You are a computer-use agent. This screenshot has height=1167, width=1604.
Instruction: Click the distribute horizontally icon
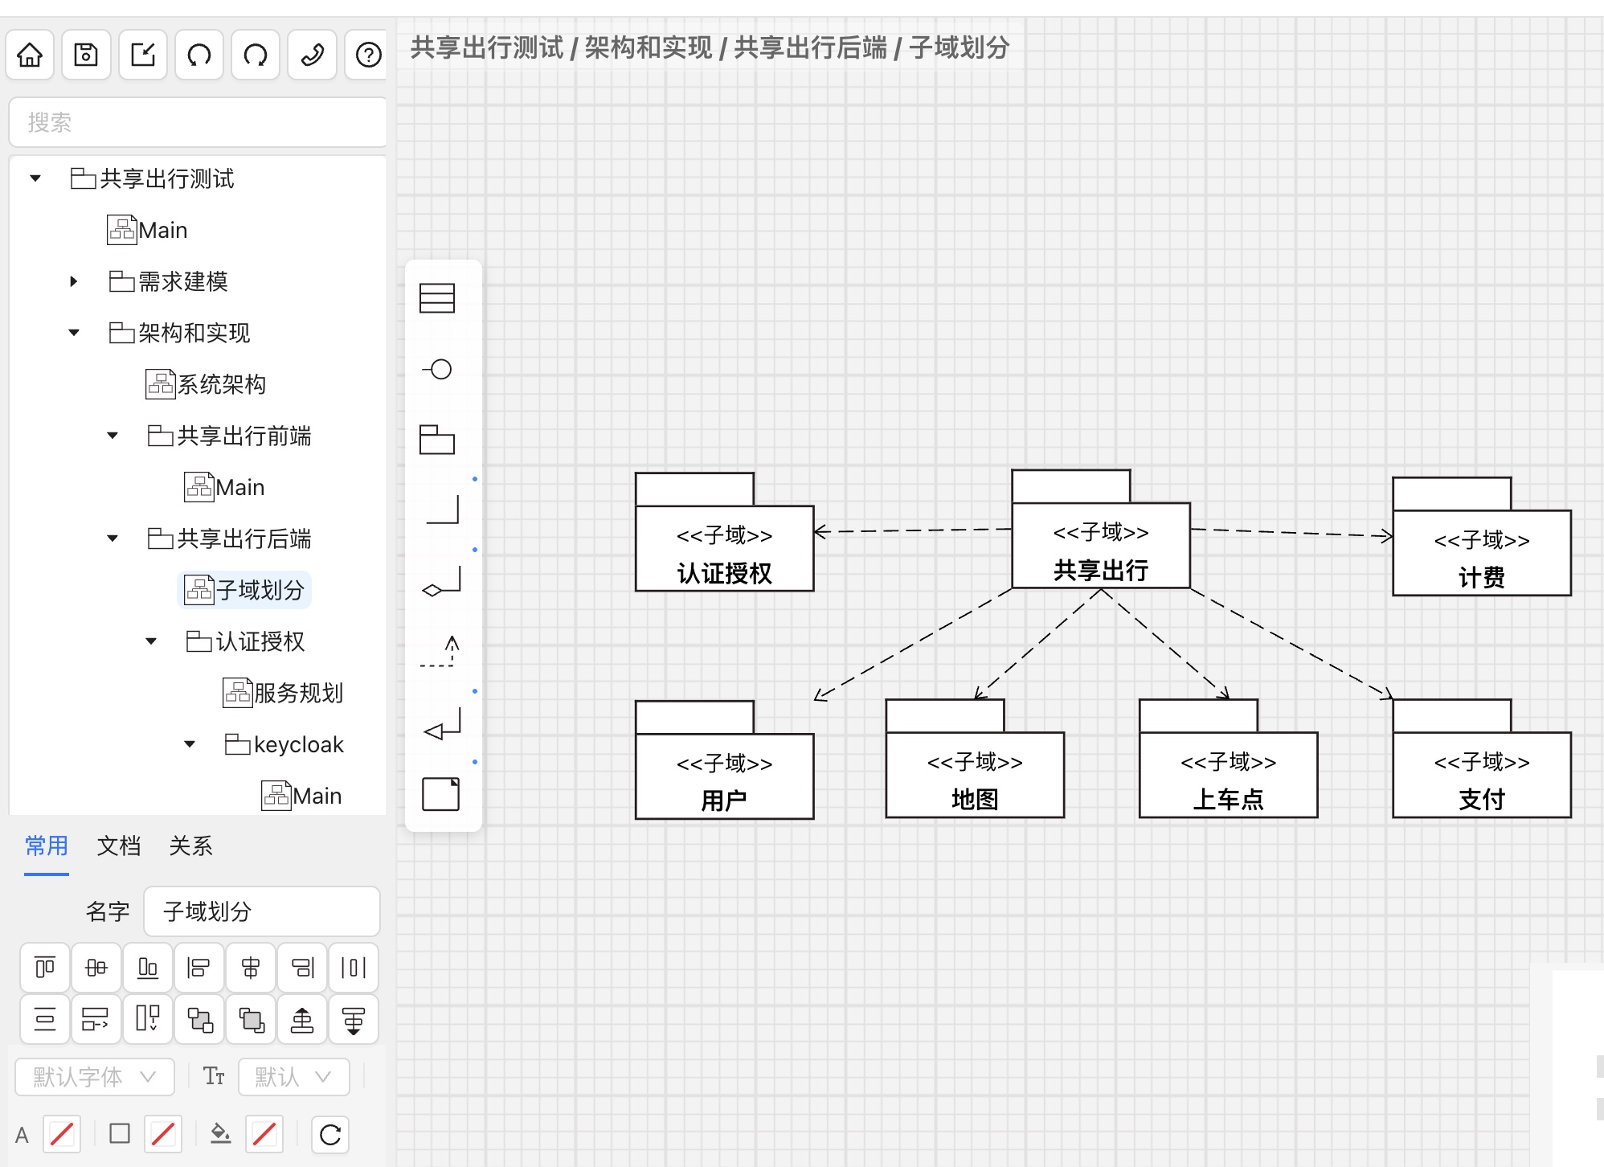tap(354, 968)
